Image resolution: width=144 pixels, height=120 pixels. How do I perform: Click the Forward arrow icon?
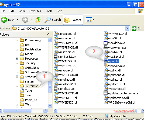click(25, 20)
